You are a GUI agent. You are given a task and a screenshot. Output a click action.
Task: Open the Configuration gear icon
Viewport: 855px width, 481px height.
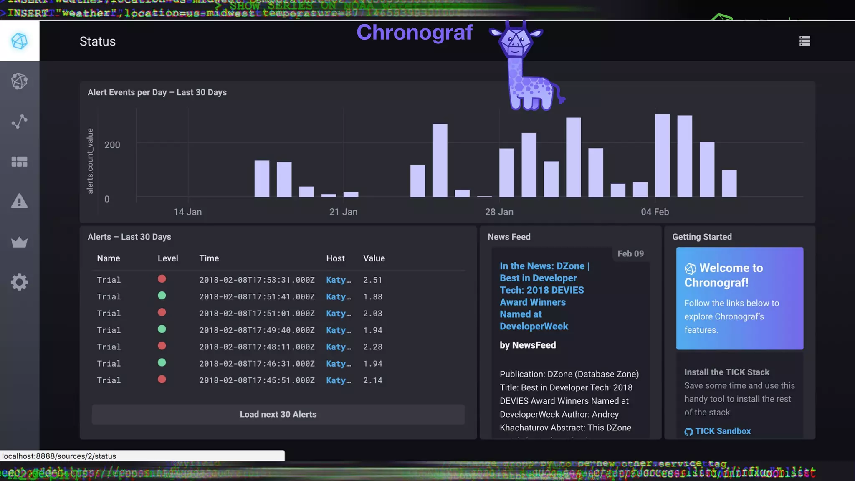point(20,282)
